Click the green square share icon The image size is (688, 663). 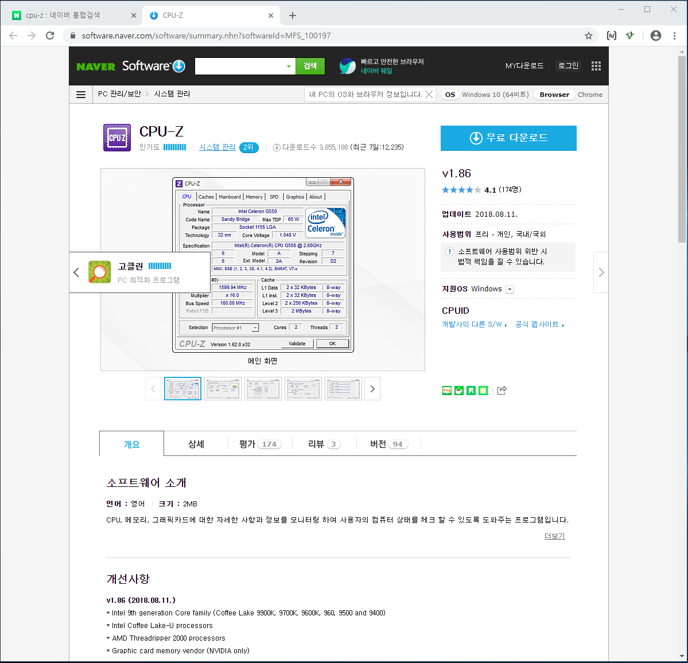coord(483,390)
